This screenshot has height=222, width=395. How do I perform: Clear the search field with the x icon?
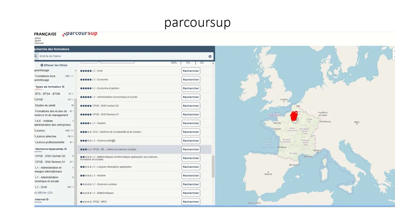pos(210,56)
